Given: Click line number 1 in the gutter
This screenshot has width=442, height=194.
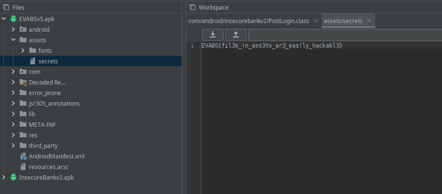Looking at the screenshot, I should click(x=192, y=46).
